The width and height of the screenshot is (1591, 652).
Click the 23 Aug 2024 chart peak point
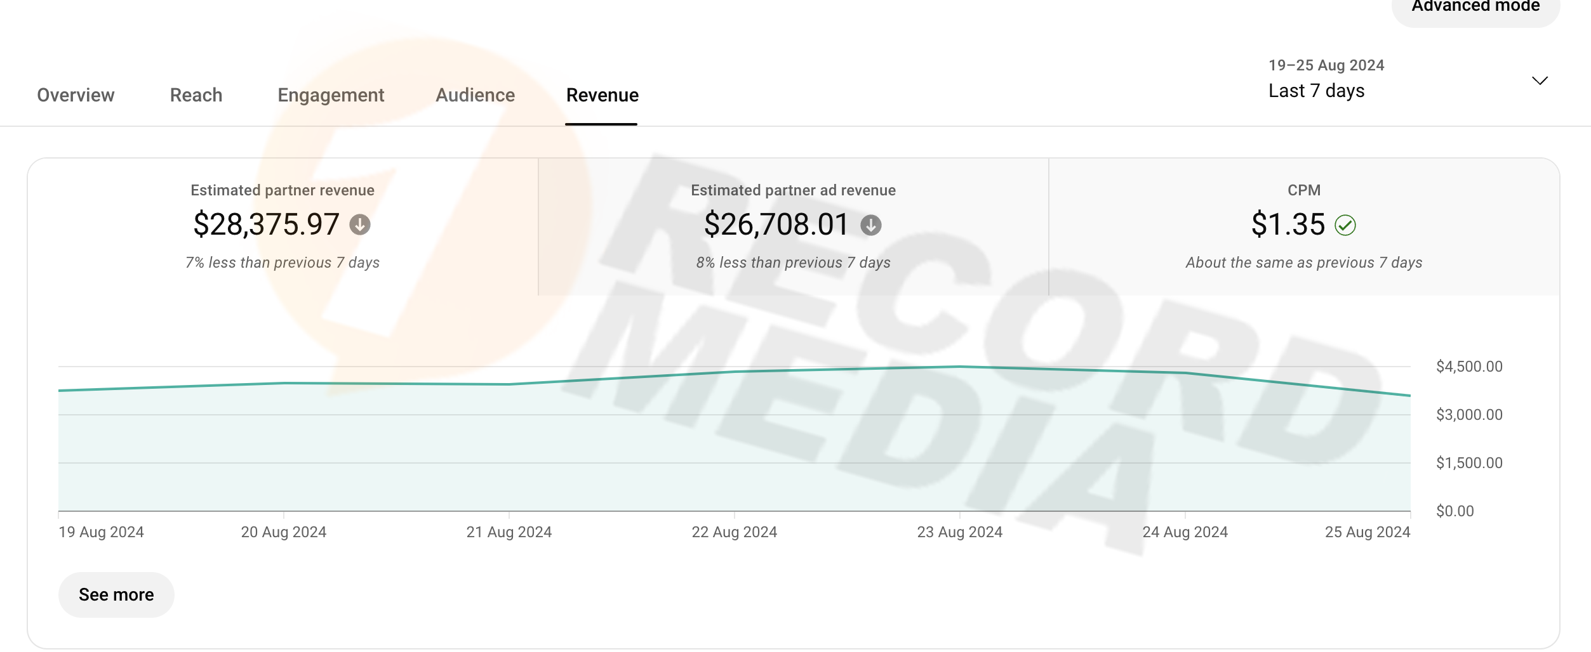click(960, 367)
